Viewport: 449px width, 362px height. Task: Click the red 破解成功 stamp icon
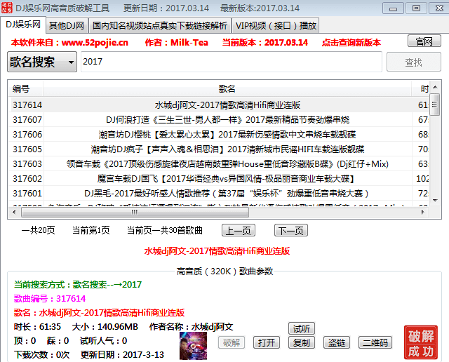click(421, 343)
